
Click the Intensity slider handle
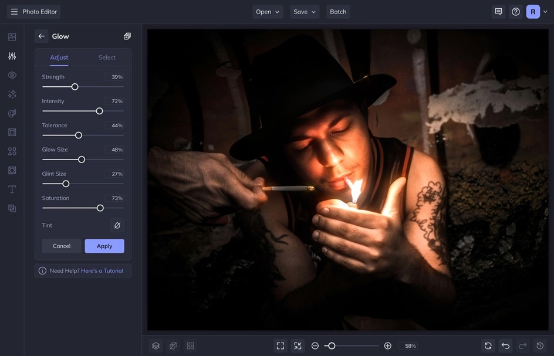99,111
